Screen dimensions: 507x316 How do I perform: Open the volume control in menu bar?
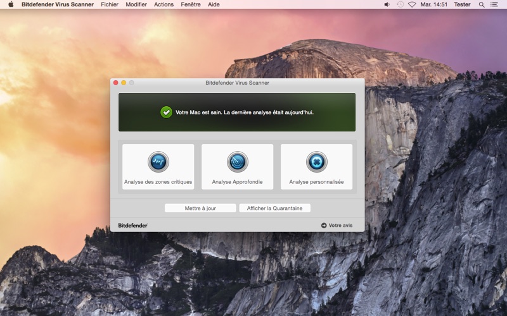click(387, 4)
